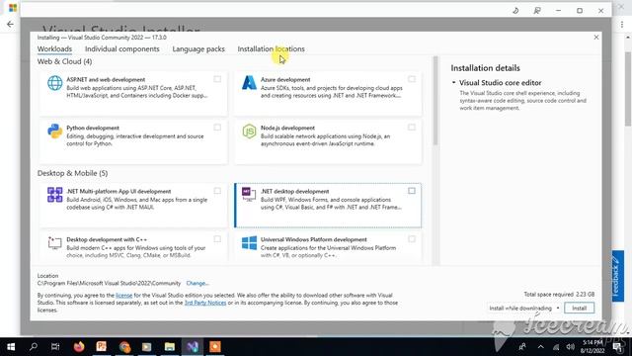This screenshot has width=632, height=356.
Task: Close the installing dialog with X
Action: tap(596, 38)
